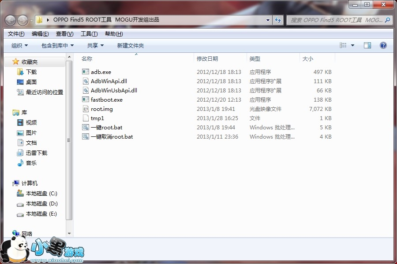Open 下载 folder in favorites
This screenshot has height=264, width=397.
click(x=31, y=72)
